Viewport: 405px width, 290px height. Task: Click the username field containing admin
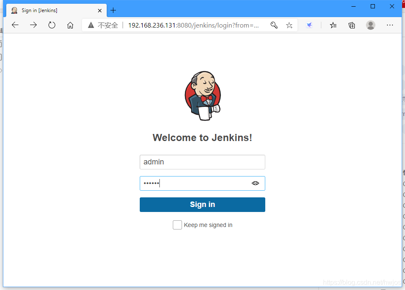tap(202, 162)
